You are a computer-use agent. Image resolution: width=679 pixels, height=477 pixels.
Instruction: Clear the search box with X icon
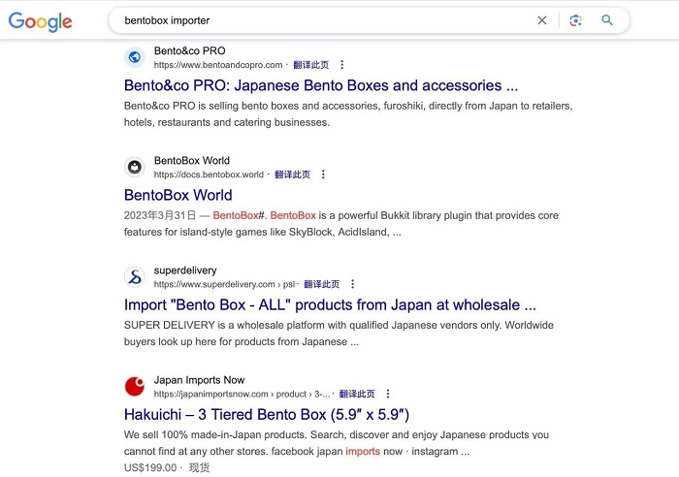(541, 20)
